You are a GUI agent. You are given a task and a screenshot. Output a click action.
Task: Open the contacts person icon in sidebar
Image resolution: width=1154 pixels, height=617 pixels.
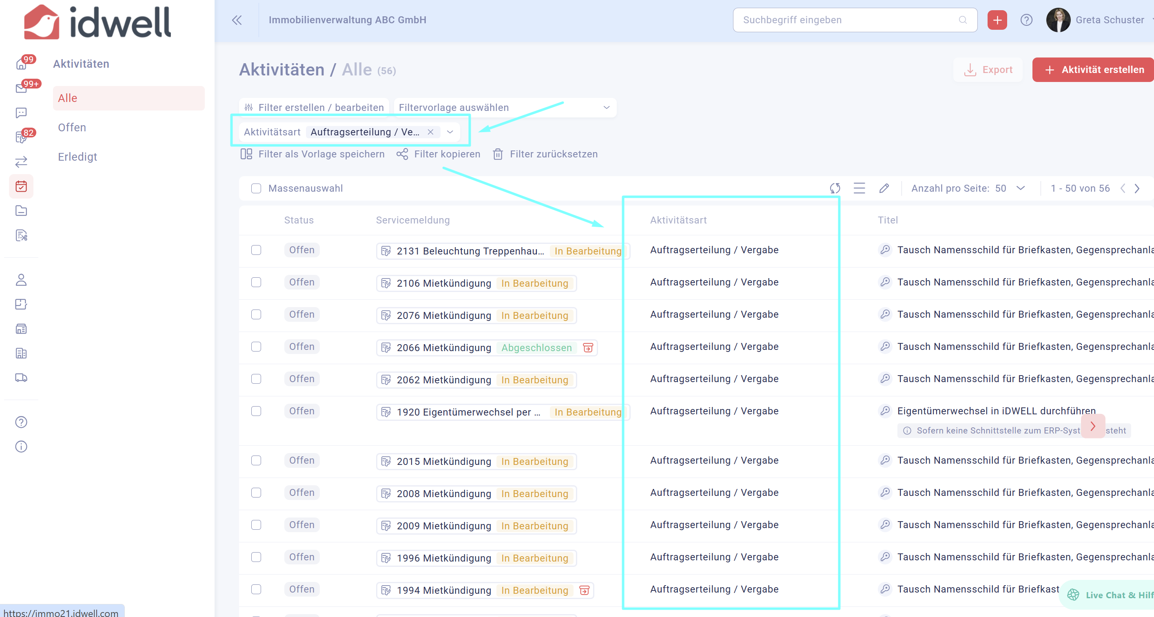tap(21, 280)
